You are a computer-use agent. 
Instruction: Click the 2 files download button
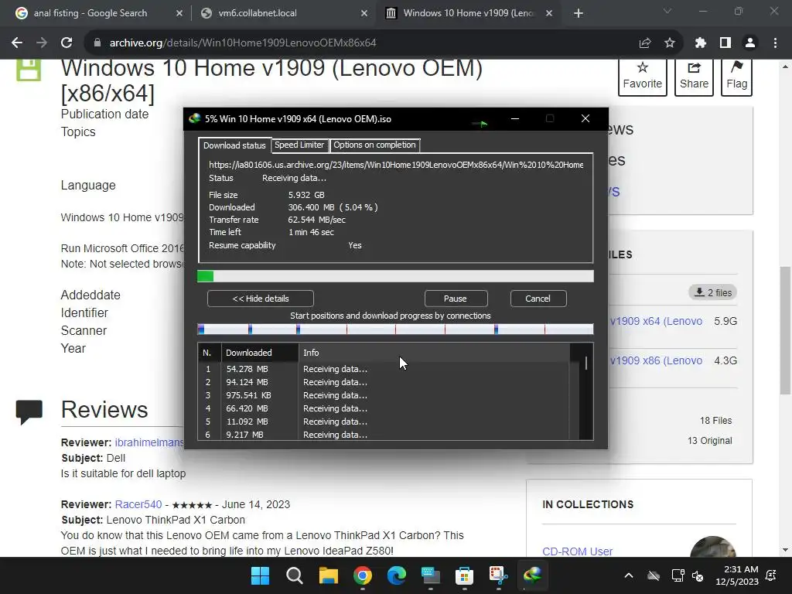pos(712,292)
